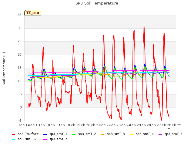This screenshot has width=194, height=145.
Task: Click the -5 y-axis tick label
Action: tap(20, 121)
